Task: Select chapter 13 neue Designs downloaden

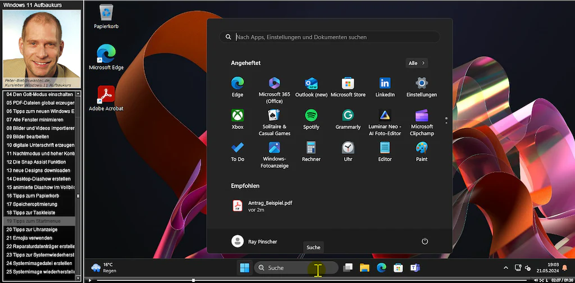Action: (x=39, y=171)
